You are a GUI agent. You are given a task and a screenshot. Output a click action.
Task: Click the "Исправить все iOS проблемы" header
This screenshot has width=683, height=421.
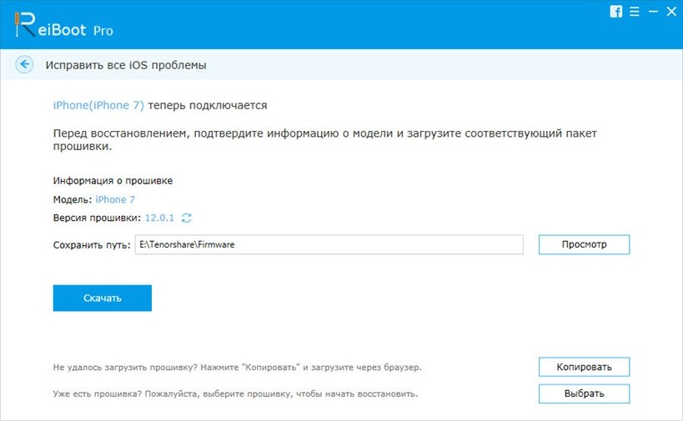coord(125,65)
